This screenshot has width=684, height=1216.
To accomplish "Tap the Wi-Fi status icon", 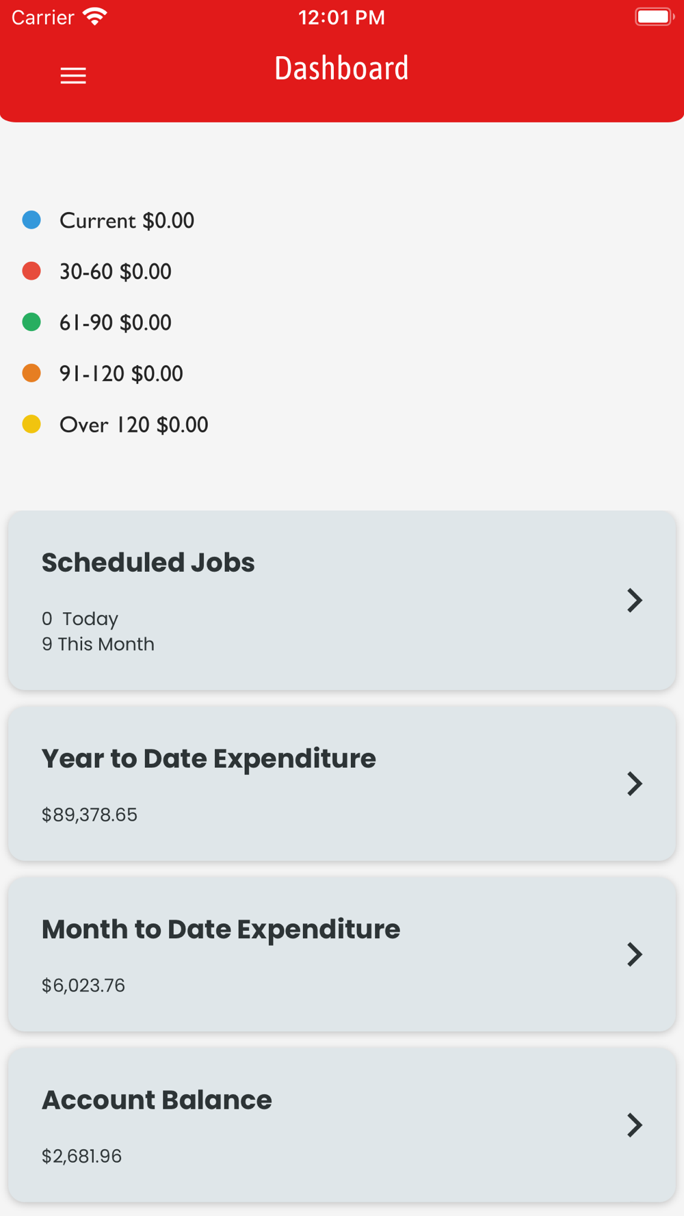I will pyautogui.click(x=95, y=16).
